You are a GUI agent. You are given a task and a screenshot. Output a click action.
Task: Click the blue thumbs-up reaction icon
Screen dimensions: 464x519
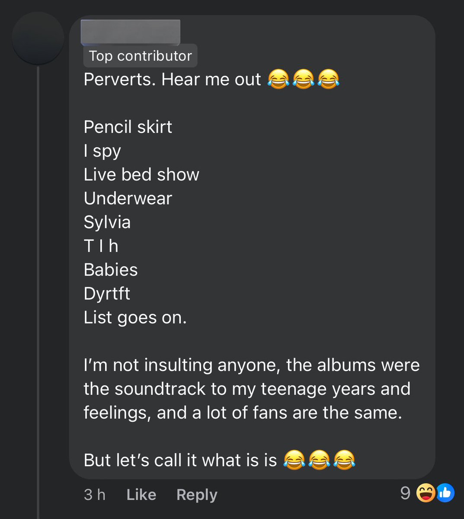coord(445,493)
